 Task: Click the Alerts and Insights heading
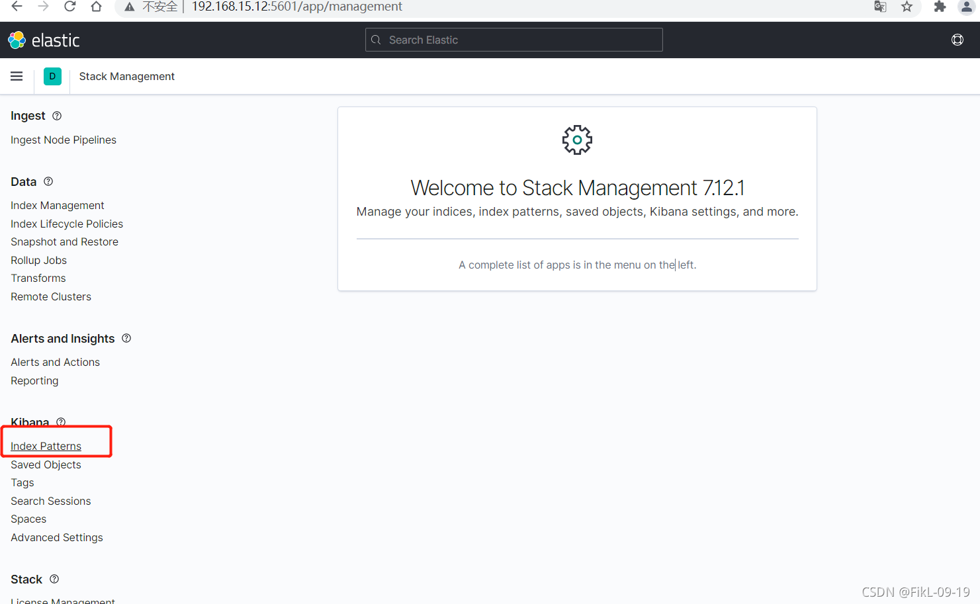(x=63, y=338)
